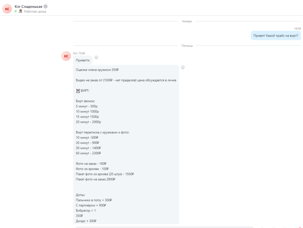Click the house emoji in status line
303x228 pixels.
[x=21, y=11]
